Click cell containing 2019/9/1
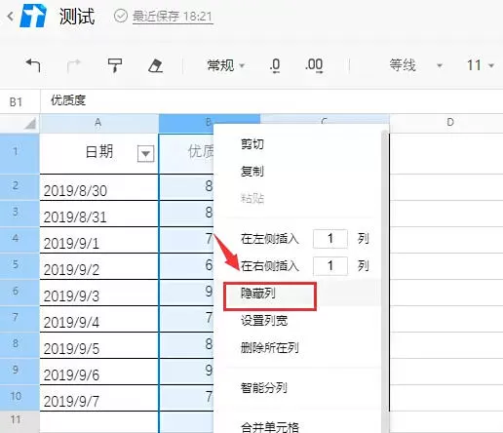Screen dimensions: 503x433 (x=99, y=240)
